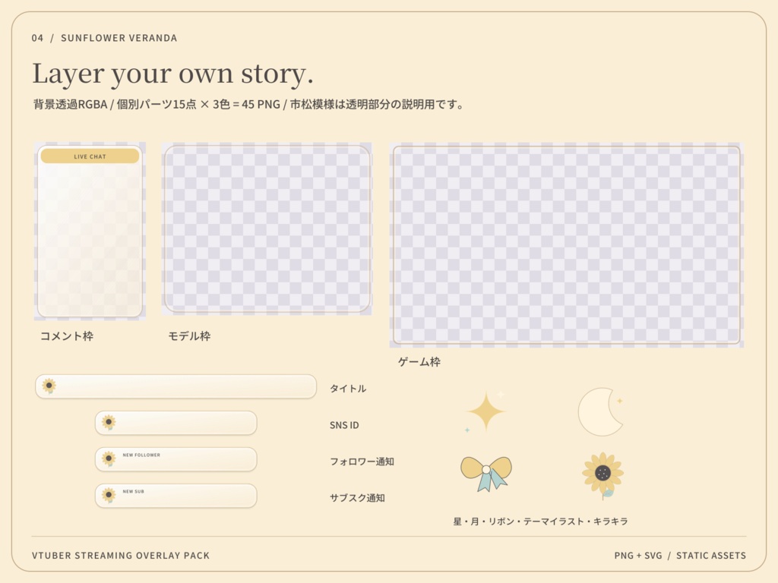Screen dimensions: 778x583
Task: Click the LIVE CHAT header pill
Action: 90,156
